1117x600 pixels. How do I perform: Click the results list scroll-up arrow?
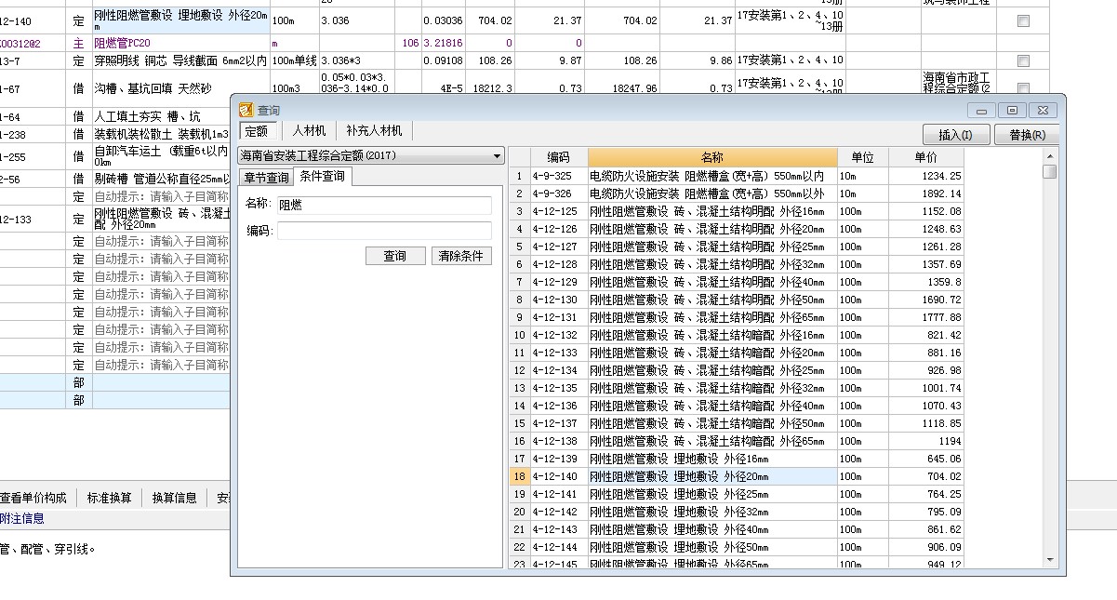[1050, 157]
